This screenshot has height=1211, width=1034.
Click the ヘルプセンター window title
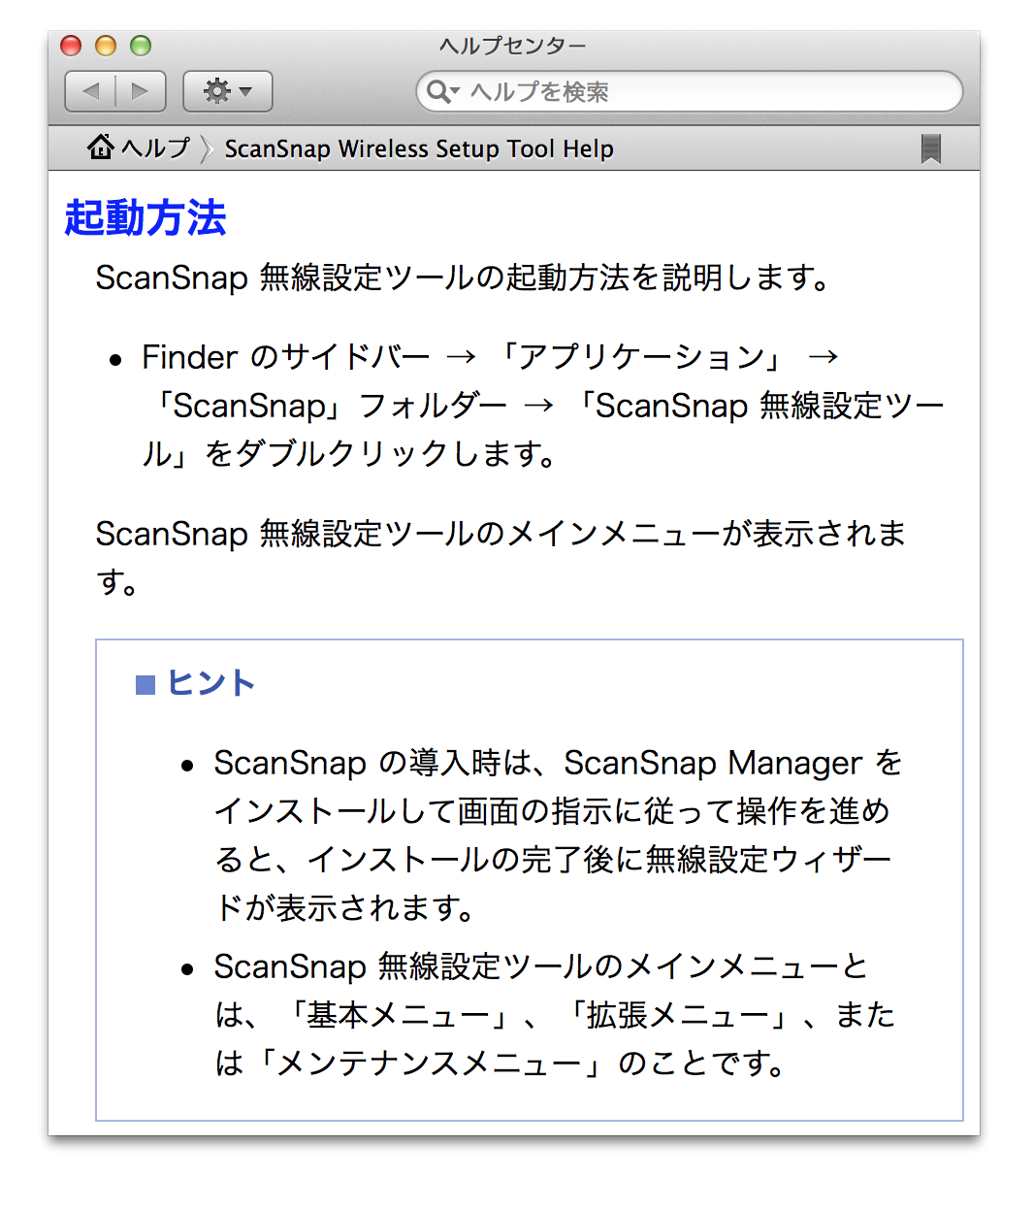513,46
